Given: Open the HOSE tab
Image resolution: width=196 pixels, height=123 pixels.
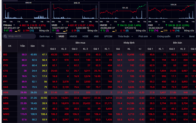Looking at the screenshot, I should point(85,37).
